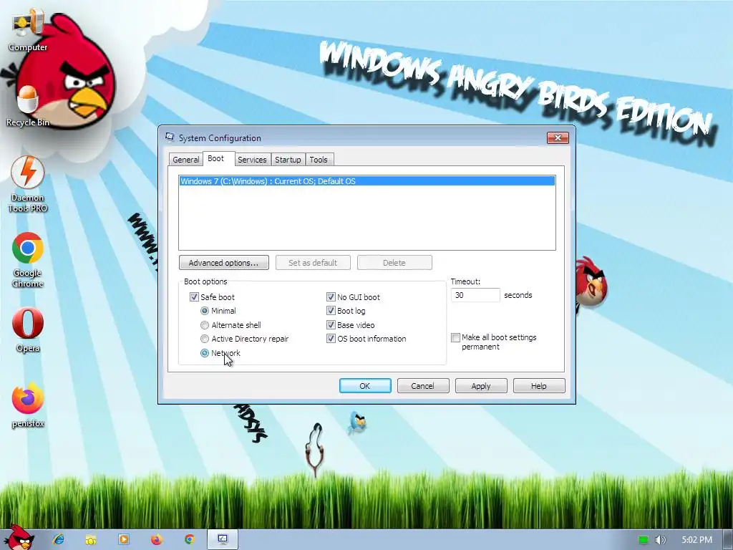Screen dimensions: 733x550
Task: Click the Apply button
Action: [480, 386]
